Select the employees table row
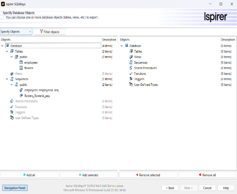 tap(31, 62)
